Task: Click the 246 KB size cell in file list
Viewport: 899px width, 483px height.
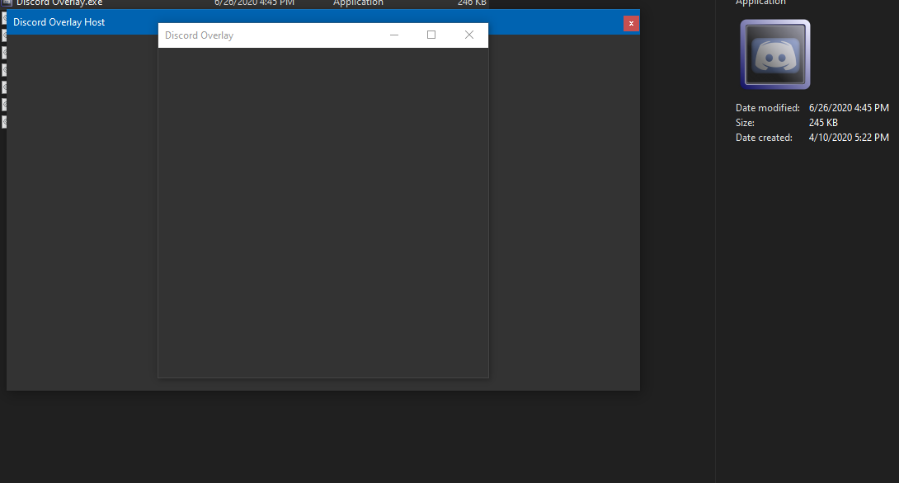Action: pos(472,3)
